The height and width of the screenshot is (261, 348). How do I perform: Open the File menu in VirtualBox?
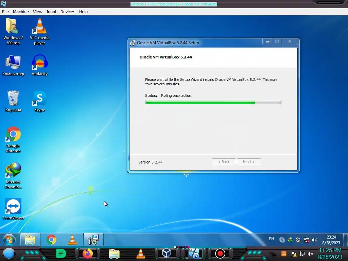(5, 12)
